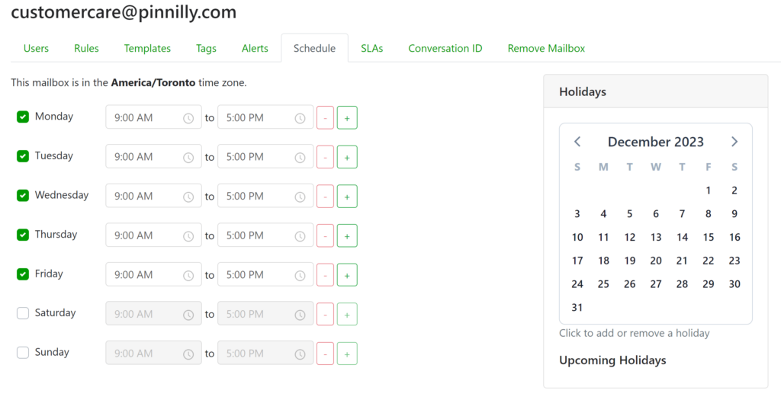Select December 24 in Holidays calendar
This screenshot has height=400, width=781.
[577, 284]
